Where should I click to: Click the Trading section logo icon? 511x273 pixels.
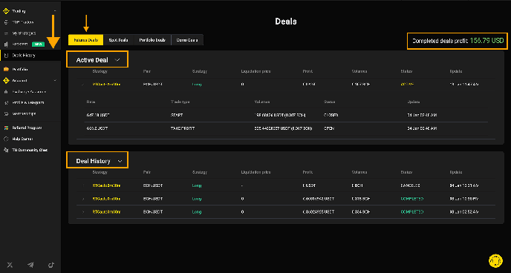(x=6, y=11)
